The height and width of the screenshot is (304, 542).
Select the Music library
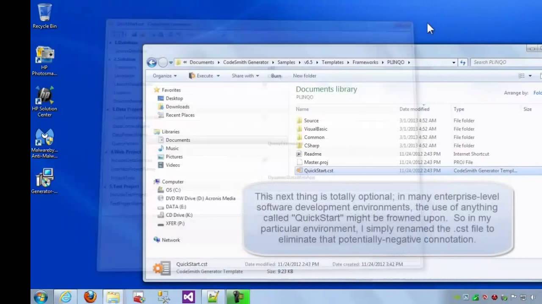tap(172, 149)
